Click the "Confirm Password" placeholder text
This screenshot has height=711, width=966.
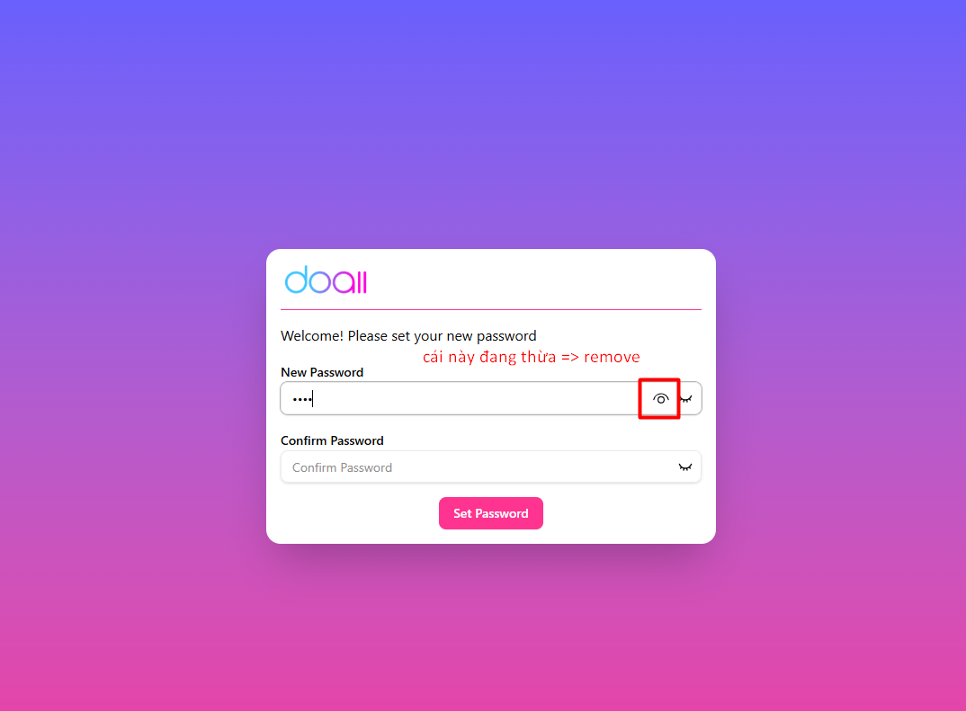342,467
